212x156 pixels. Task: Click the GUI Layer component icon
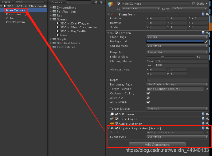112,114
